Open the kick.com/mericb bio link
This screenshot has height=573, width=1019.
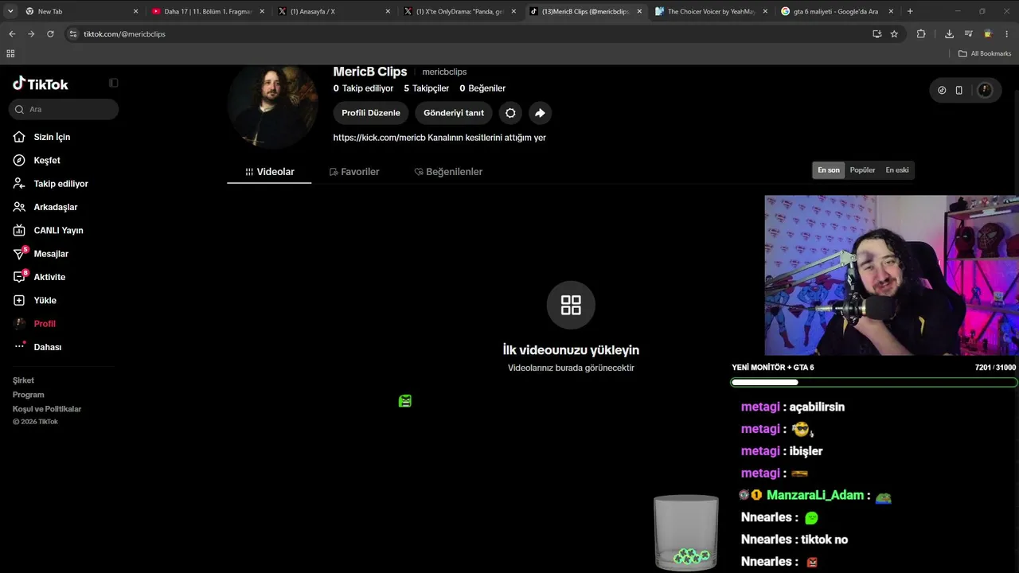click(x=379, y=138)
